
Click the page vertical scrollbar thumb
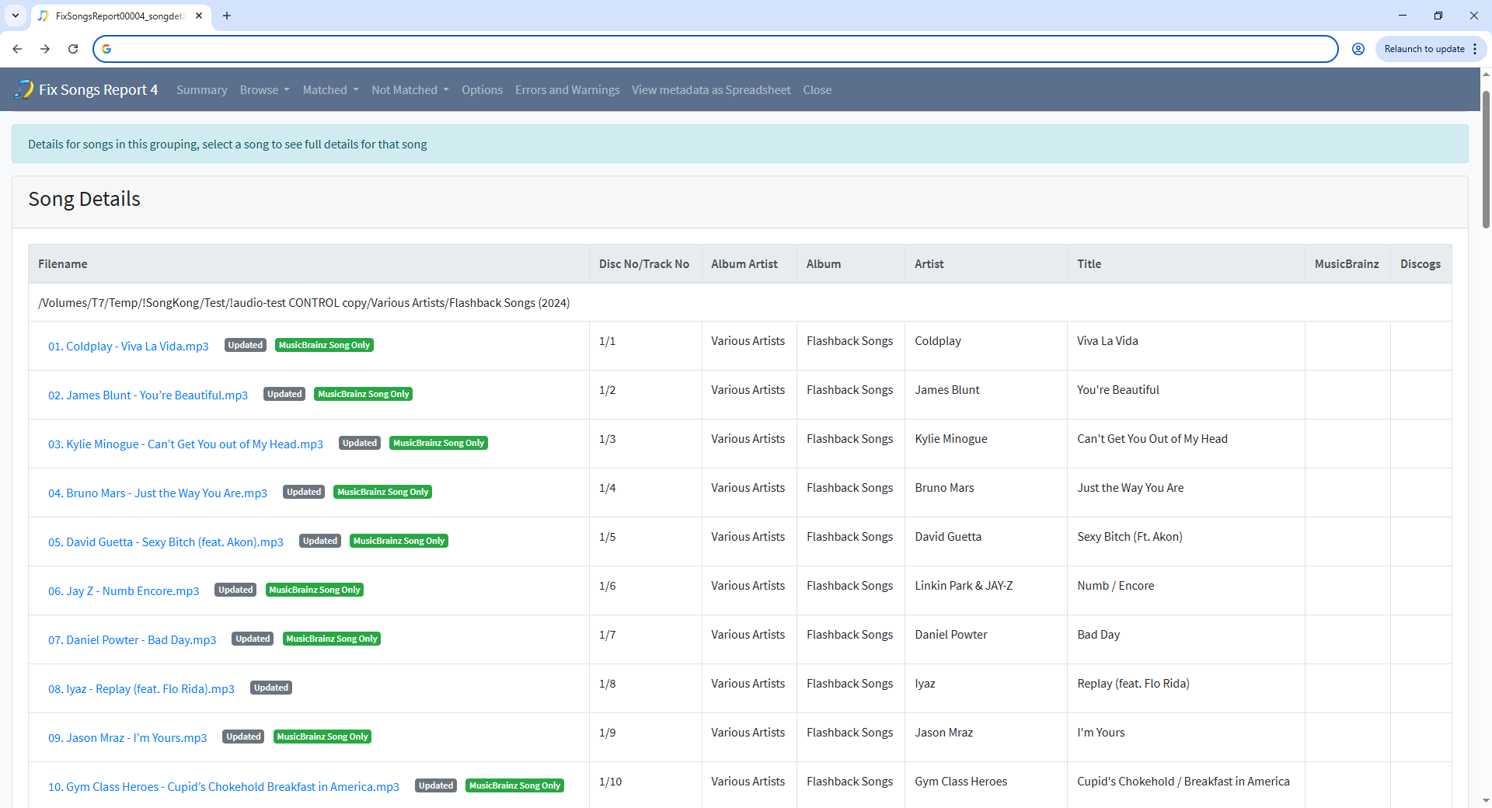click(1486, 159)
